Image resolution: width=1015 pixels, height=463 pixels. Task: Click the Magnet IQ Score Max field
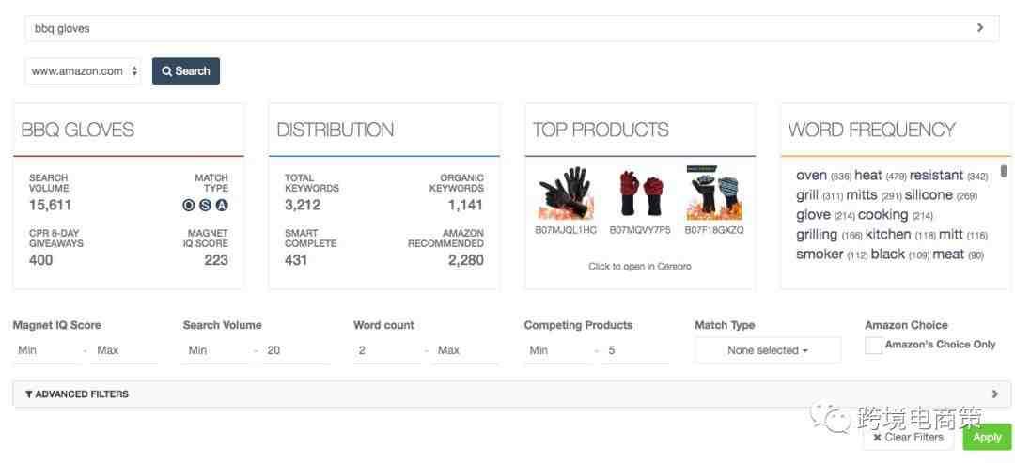pyautogui.click(x=124, y=350)
